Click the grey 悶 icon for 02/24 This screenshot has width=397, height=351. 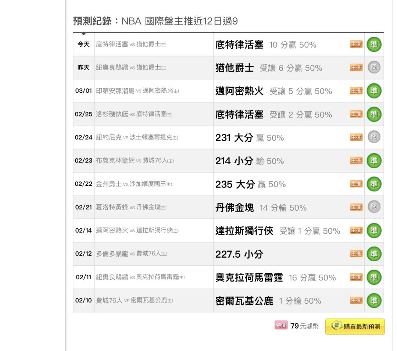tap(374, 137)
